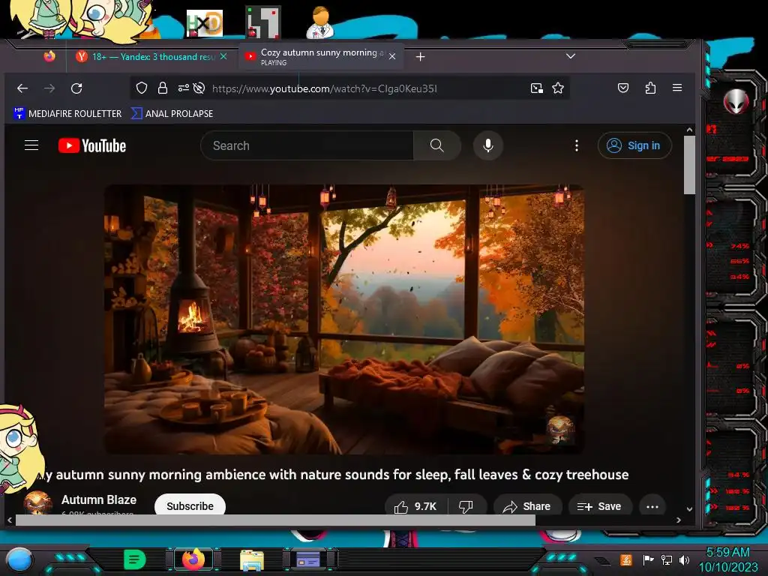The image size is (768, 576).
Task: Expand the list all tabs chevron
Action: click(571, 56)
